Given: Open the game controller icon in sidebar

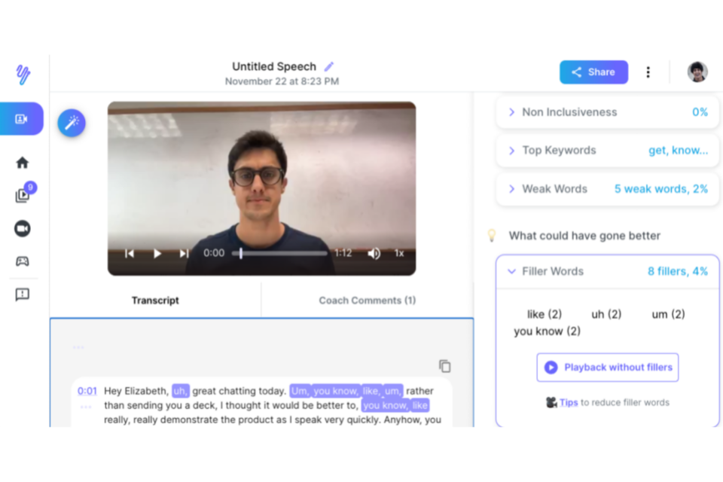Looking at the screenshot, I should tap(22, 261).
